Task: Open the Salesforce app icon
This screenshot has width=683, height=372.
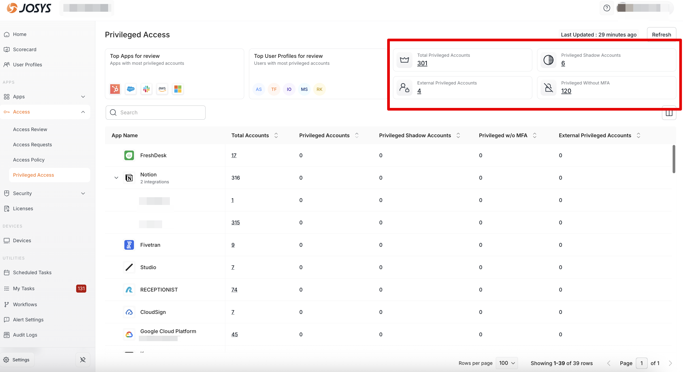Action: [x=131, y=89]
